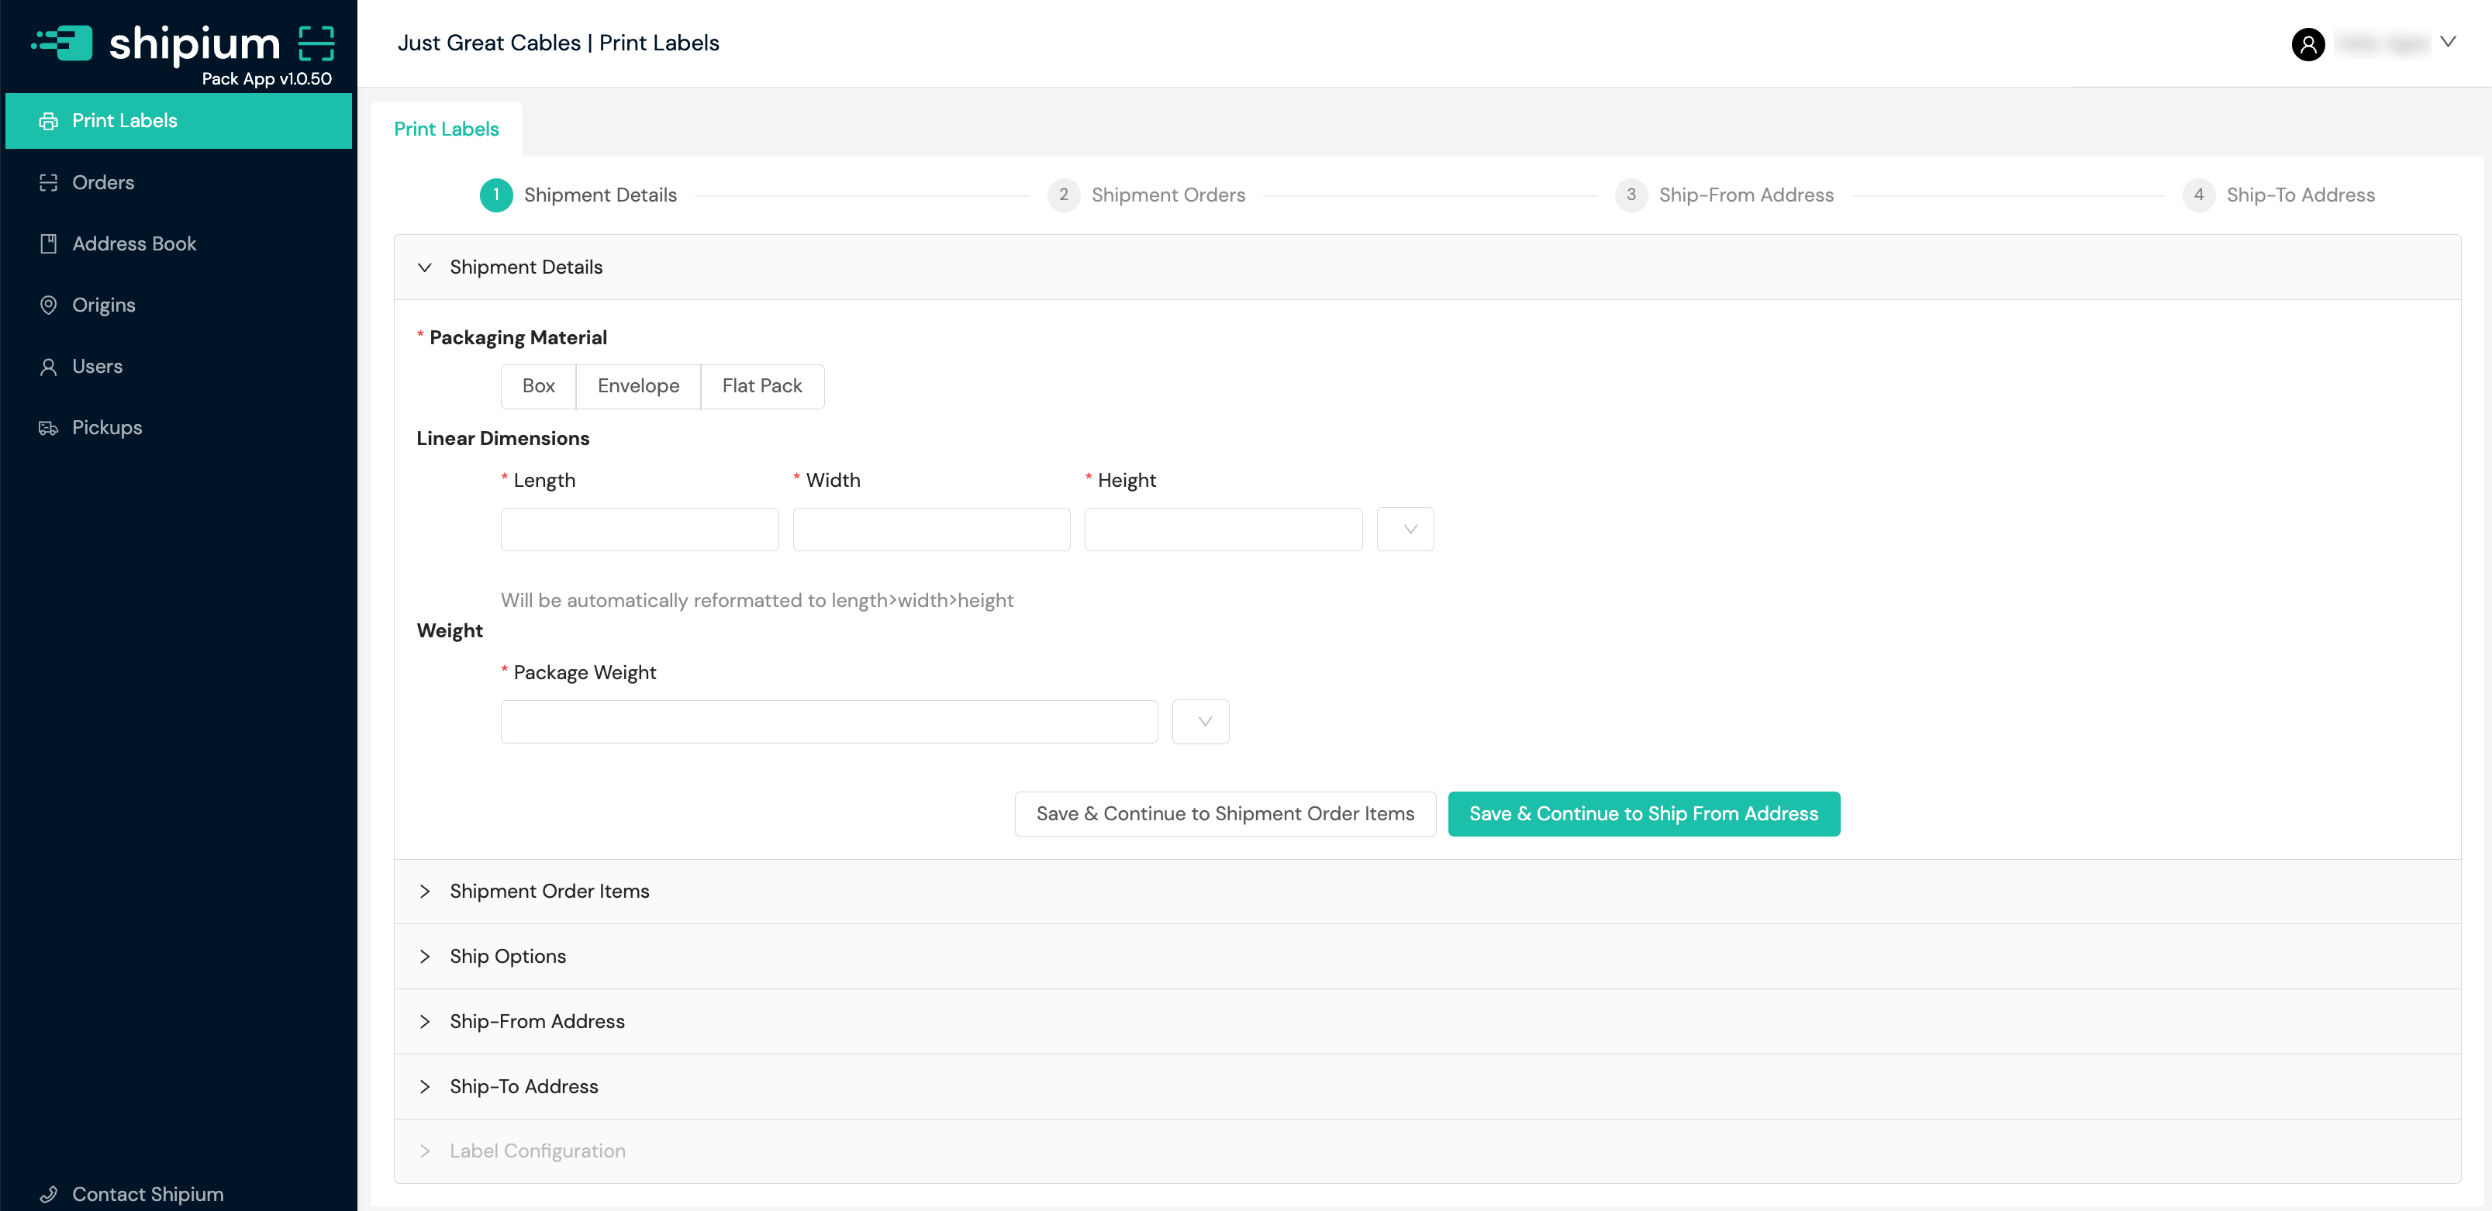Click the 'Pack App v1.0.50' version text
2492x1211 pixels.
[266, 78]
